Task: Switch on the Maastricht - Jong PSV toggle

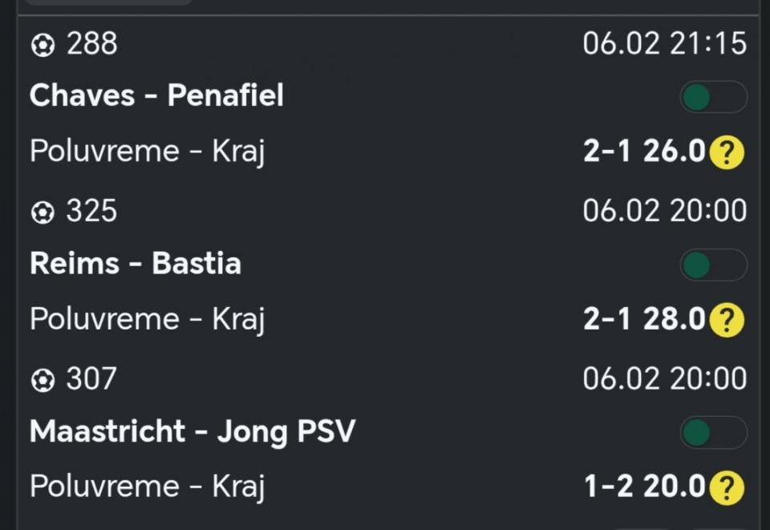Action: pyautogui.click(x=713, y=433)
